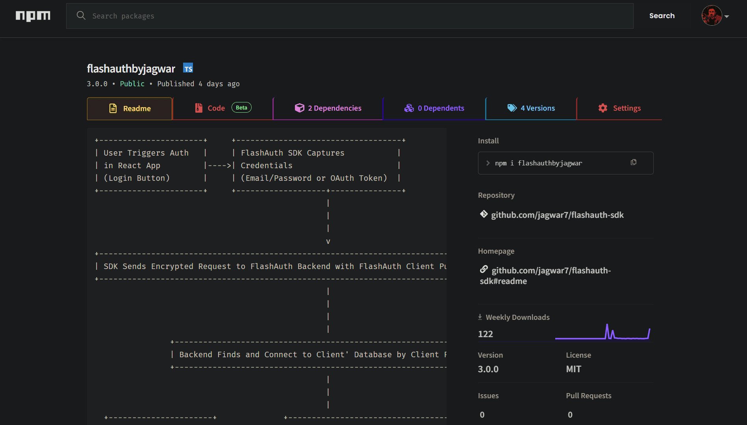Click the Code tab file icon
Image resolution: width=747 pixels, height=425 pixels.
pos(198,108)
